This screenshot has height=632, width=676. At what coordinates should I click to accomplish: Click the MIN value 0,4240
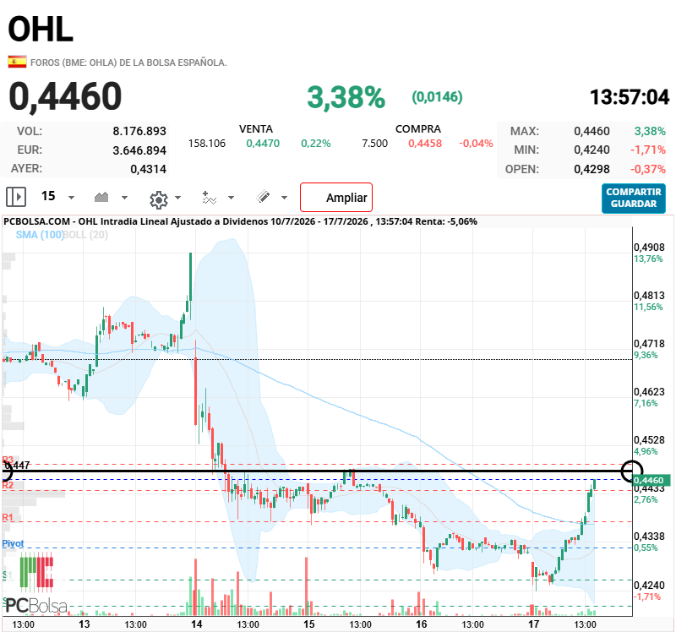coord(591,150)
